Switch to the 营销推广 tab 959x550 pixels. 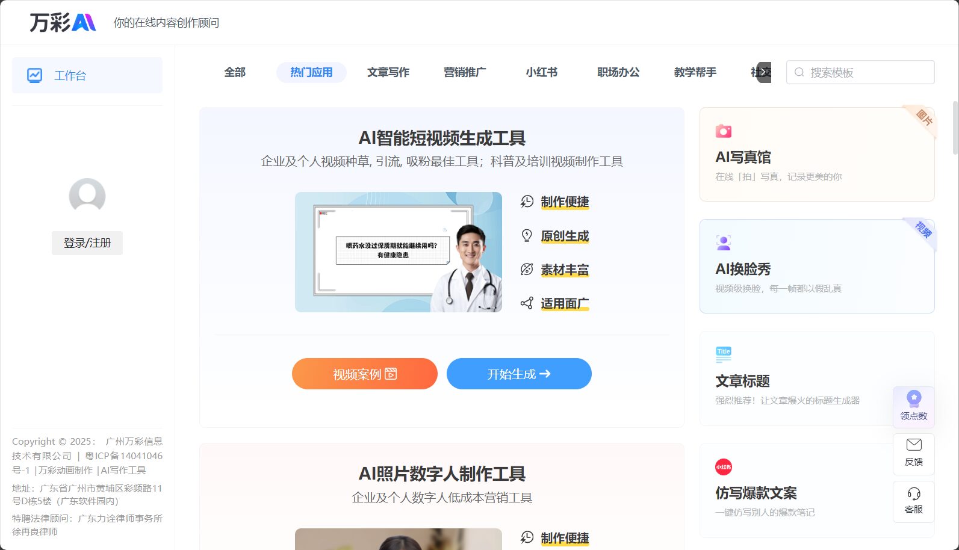465,72
